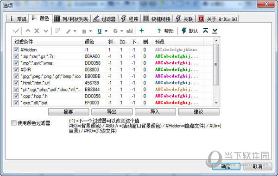Toggle the *.mp*;*.avi filter checkbox

[x=16, y=63]
